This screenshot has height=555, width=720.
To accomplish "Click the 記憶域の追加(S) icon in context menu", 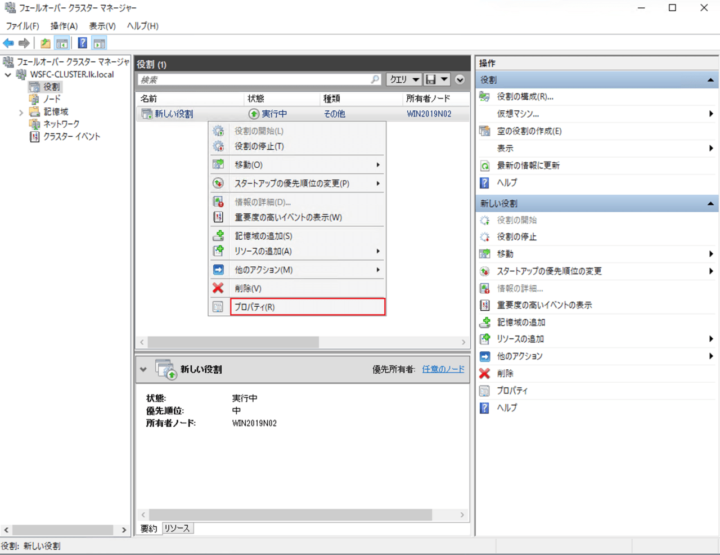I will tap(218, 236).
